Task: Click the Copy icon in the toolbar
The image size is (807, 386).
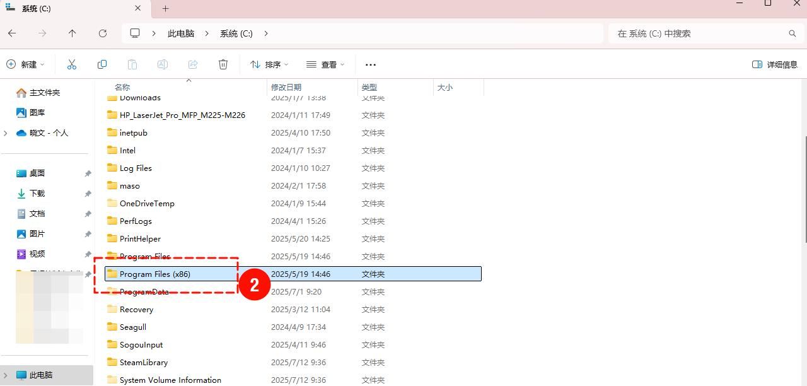Action: 102,64
